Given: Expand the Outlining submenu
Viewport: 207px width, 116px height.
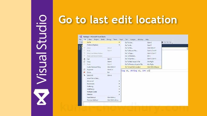Looking at the screenshot, I should click(x=102, y=86).
